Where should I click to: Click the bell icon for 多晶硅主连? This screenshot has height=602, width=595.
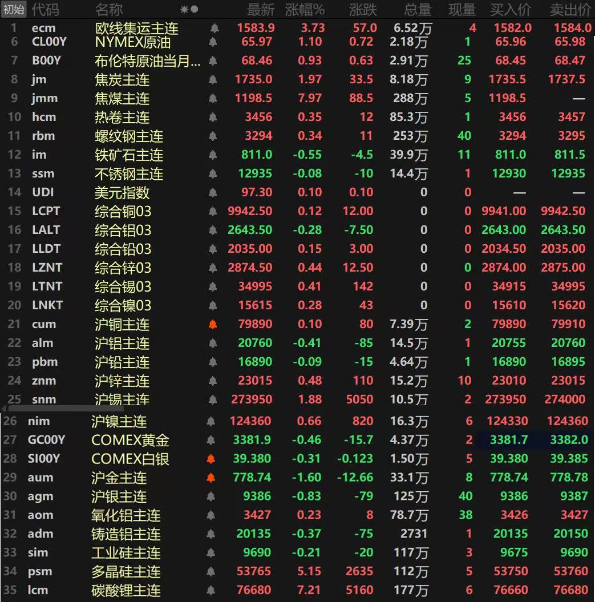coord(212,572)
